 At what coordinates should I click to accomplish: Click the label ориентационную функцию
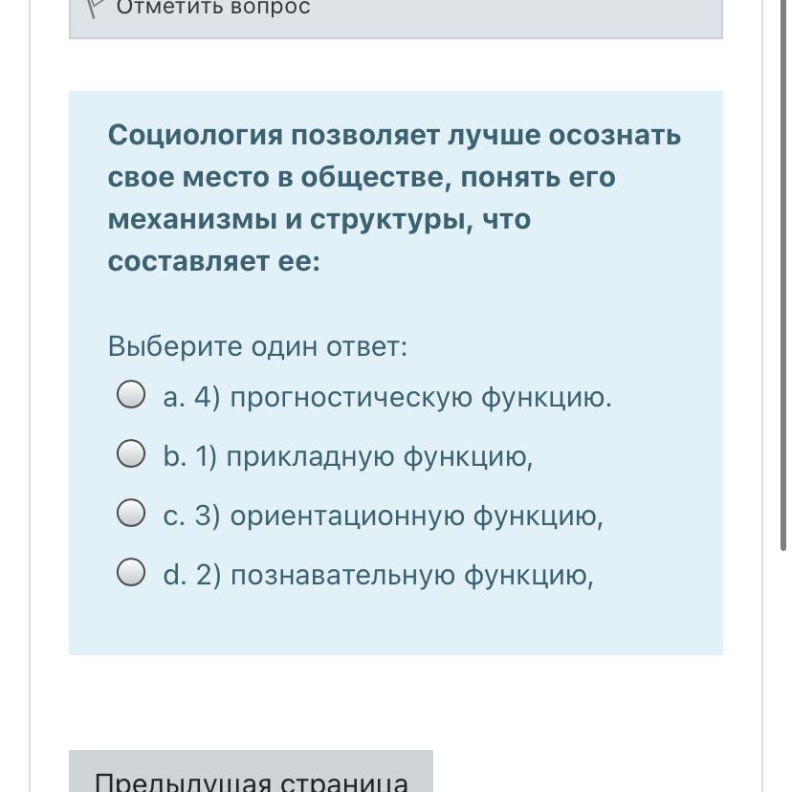(x=417, y=517)
